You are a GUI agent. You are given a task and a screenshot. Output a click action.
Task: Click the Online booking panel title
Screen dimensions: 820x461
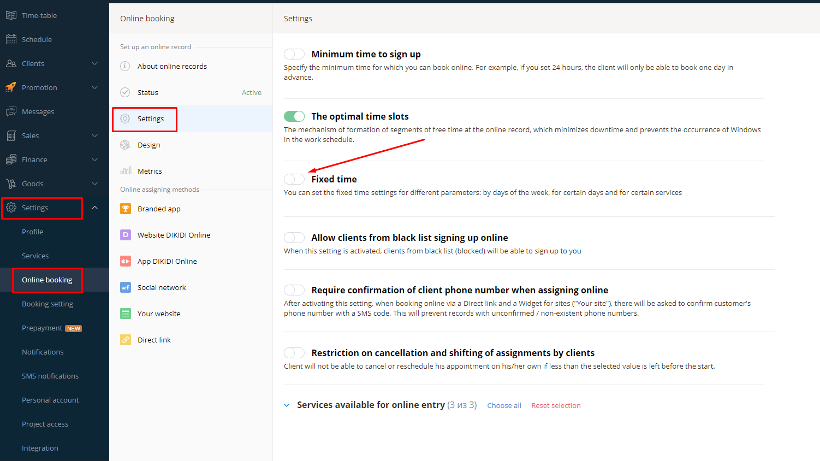[x=147, y=19]
